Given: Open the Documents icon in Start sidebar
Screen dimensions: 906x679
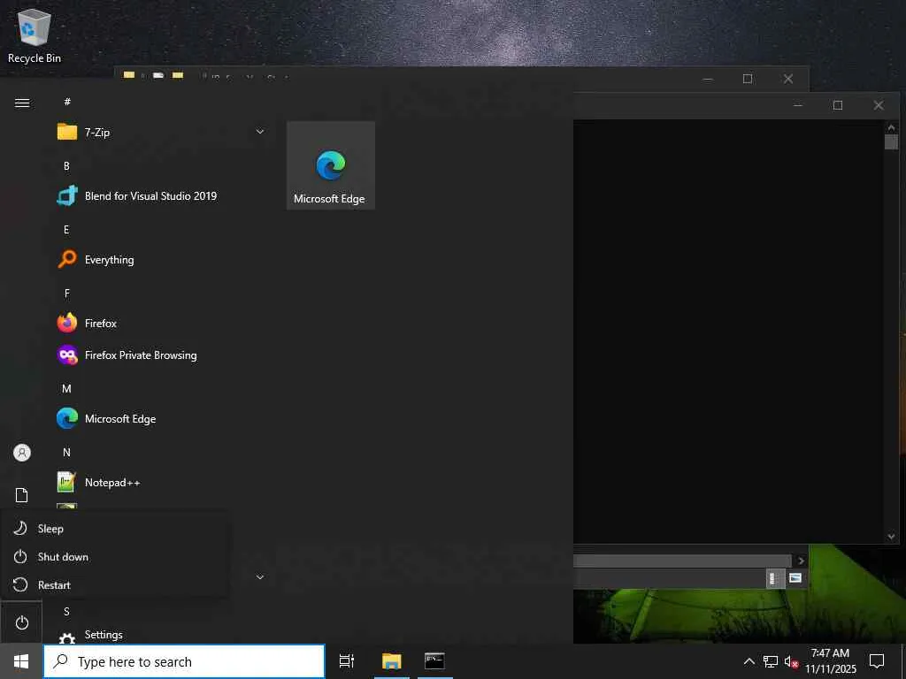Looking at the screenshot, I should [x=22, y=495].
